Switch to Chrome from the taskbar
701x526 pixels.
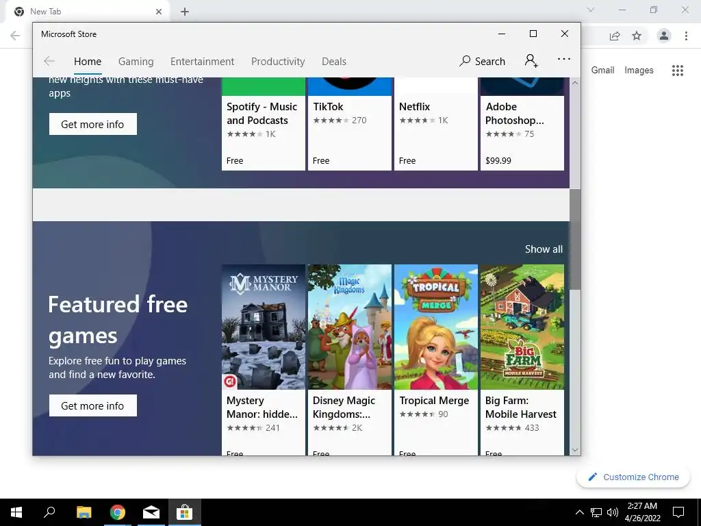pyautogui.click(x=118, y=512)
